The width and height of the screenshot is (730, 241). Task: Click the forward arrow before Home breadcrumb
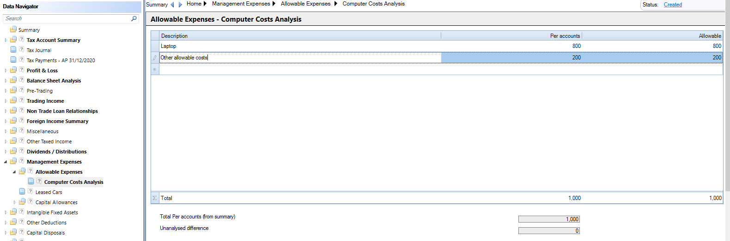pos(180,5)
